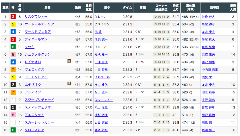Open the アルアイン horse link

[33, 92]
